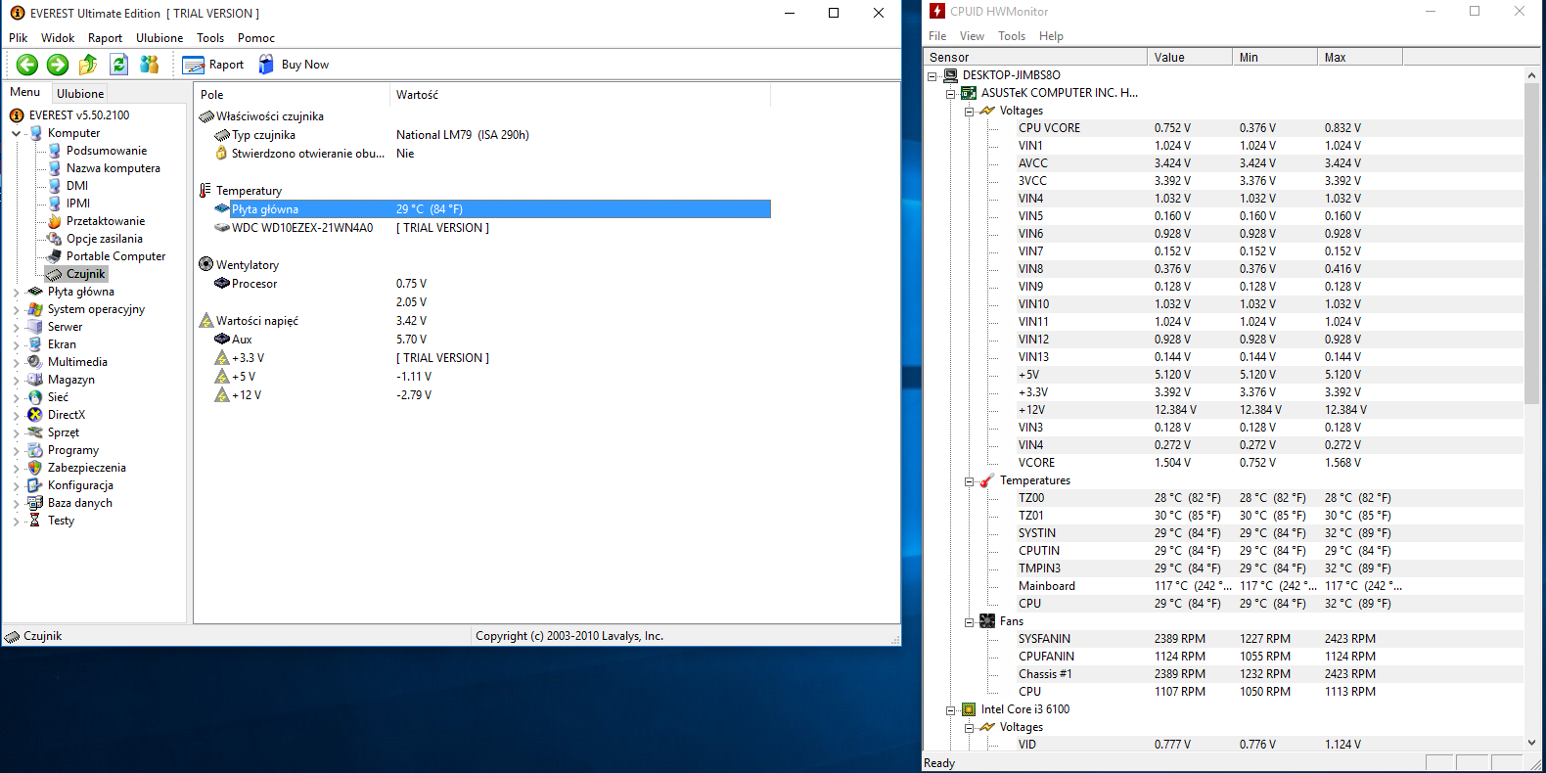1546x773 pixels.
Task: Click the Zabezpieczenia shield icon
Action: coord(35,468)
